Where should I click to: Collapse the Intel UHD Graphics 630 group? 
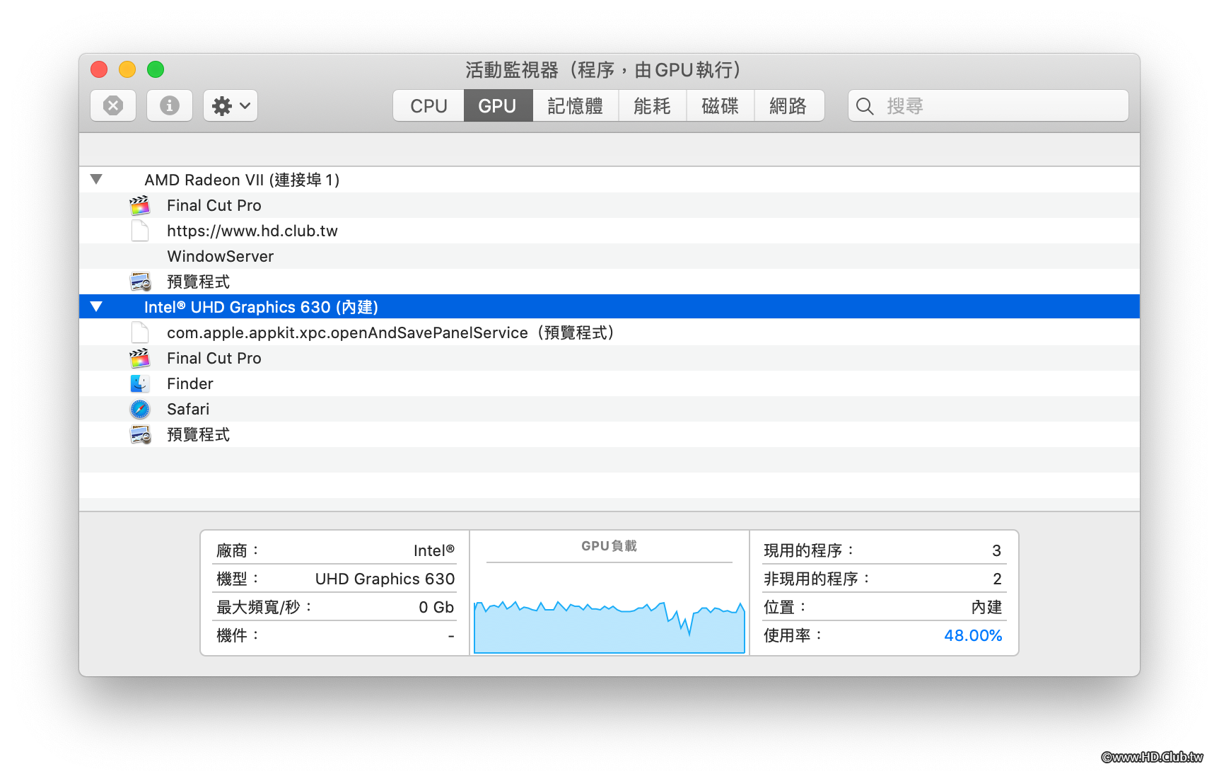coord(96,306)
